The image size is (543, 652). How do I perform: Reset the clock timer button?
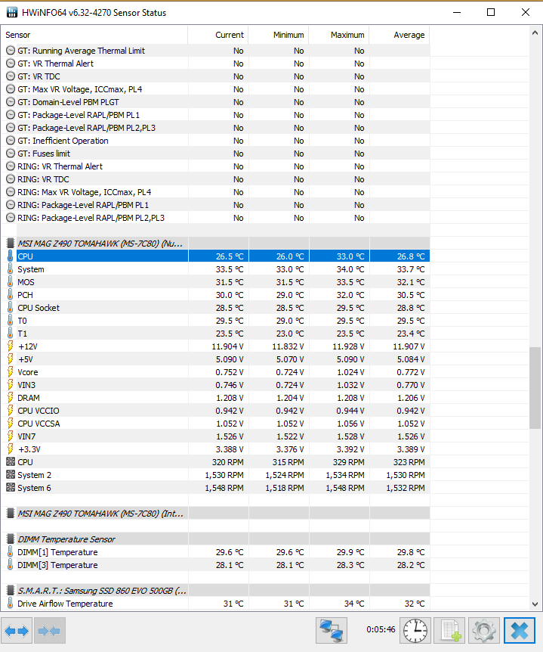click(415, 631)
